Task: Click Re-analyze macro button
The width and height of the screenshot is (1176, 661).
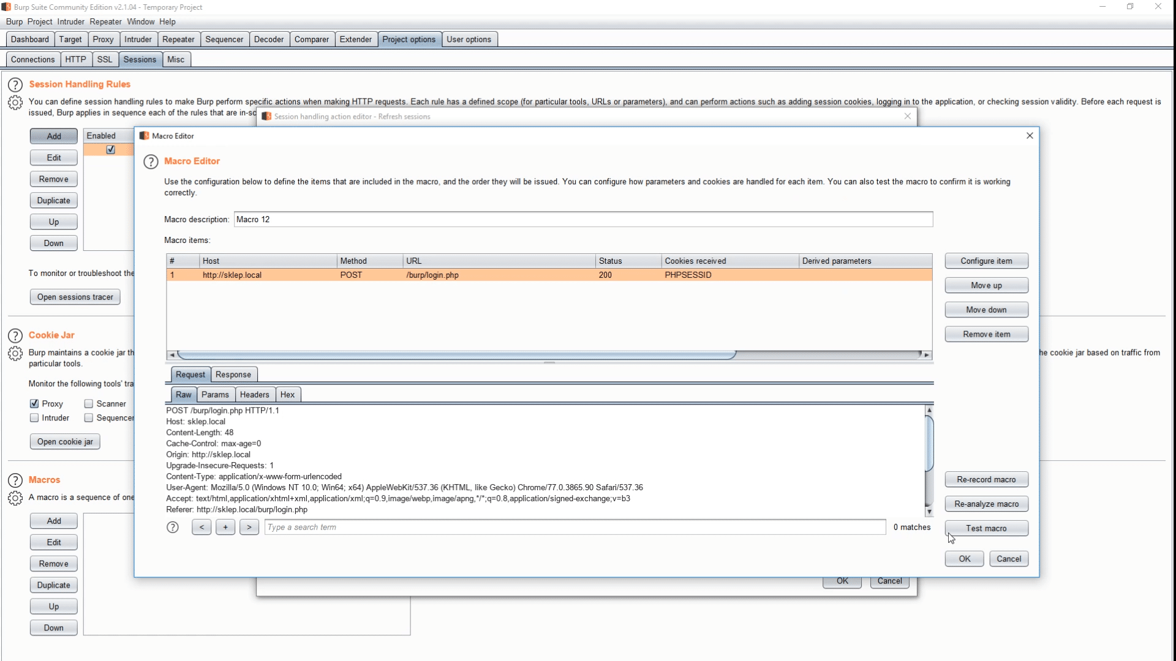Action: coord(986,504)
